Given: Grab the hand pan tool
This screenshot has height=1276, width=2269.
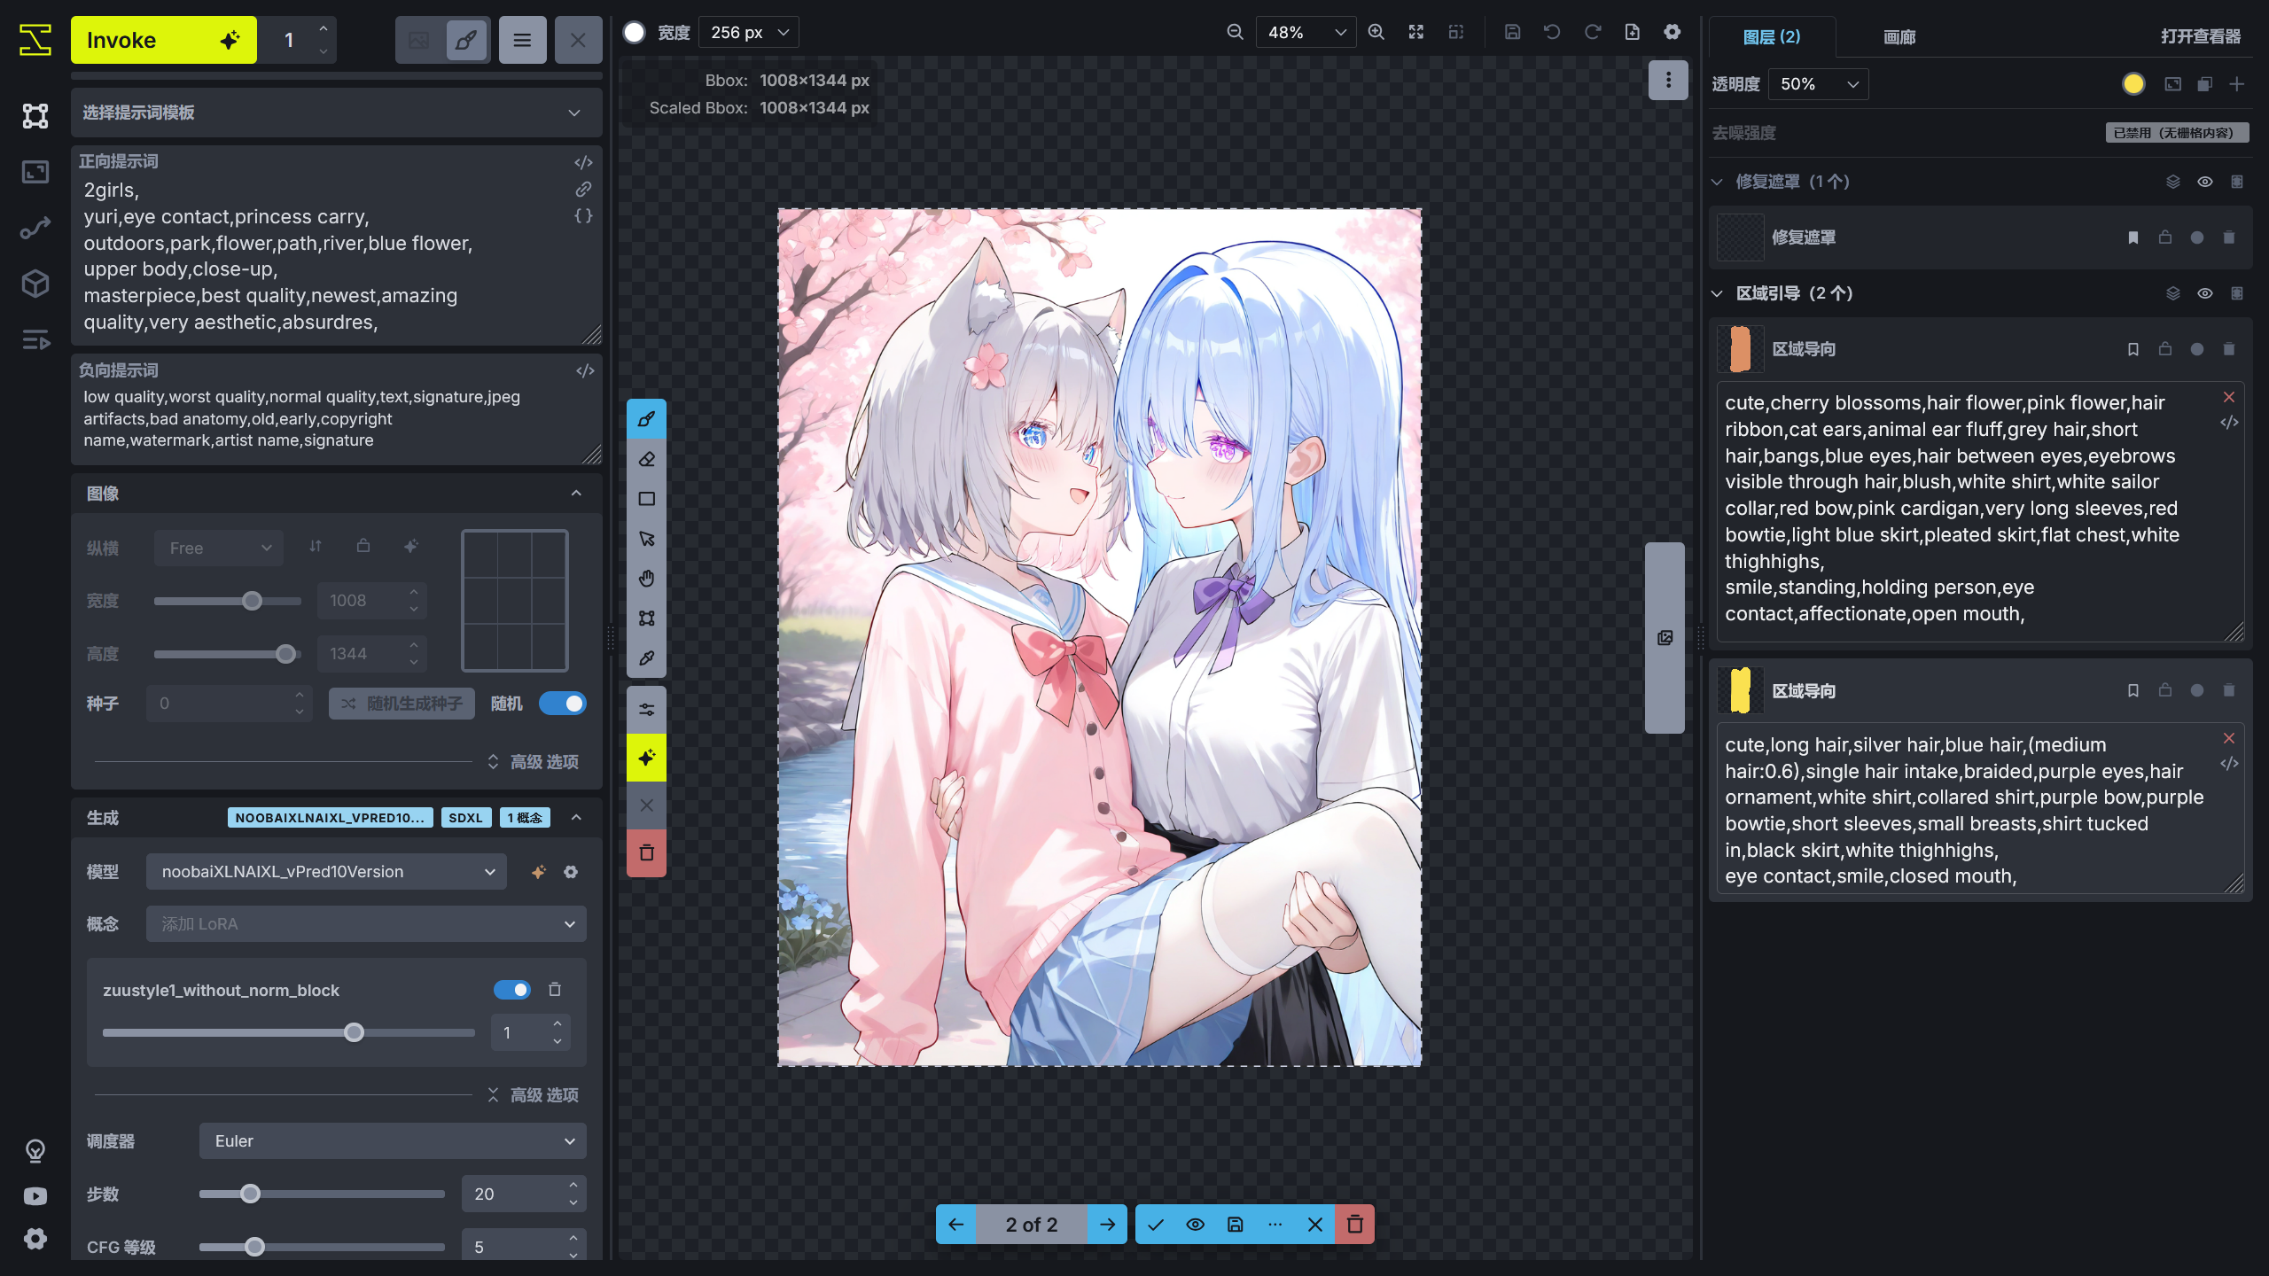Looking at the screenshot, I should click(x=646, y=578).
